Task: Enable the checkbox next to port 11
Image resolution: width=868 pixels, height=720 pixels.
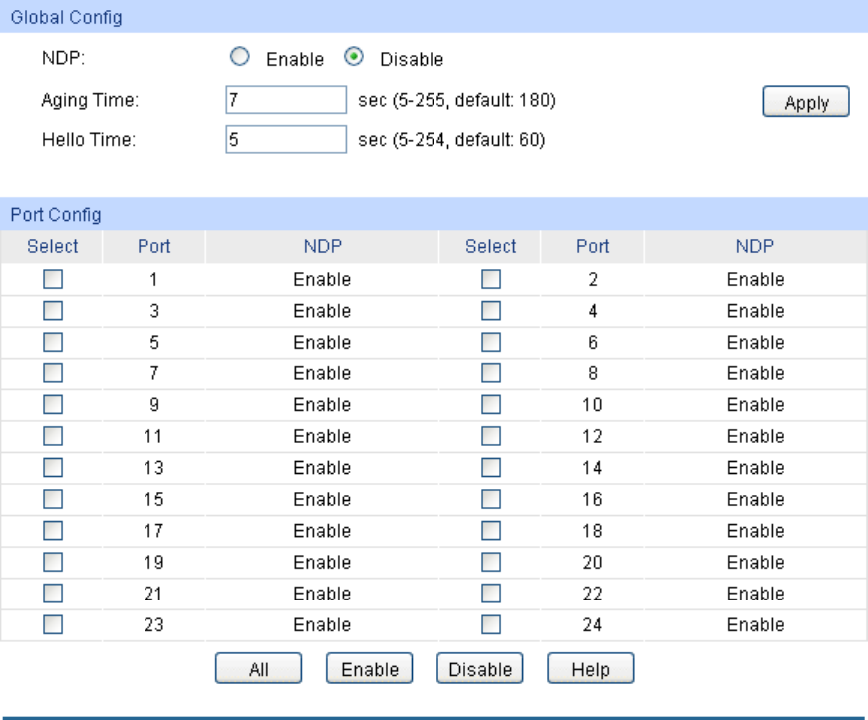Action: point(53,436)
